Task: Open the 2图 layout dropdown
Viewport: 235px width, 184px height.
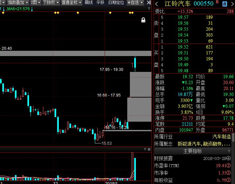Action: pyautogui.click(x=35, y=3)
